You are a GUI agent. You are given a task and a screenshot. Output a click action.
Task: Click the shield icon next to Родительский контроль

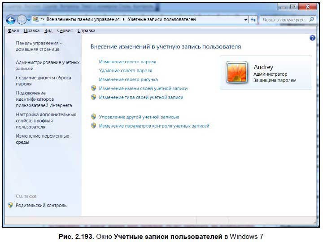pyautogui.click(x=11, y=205)
